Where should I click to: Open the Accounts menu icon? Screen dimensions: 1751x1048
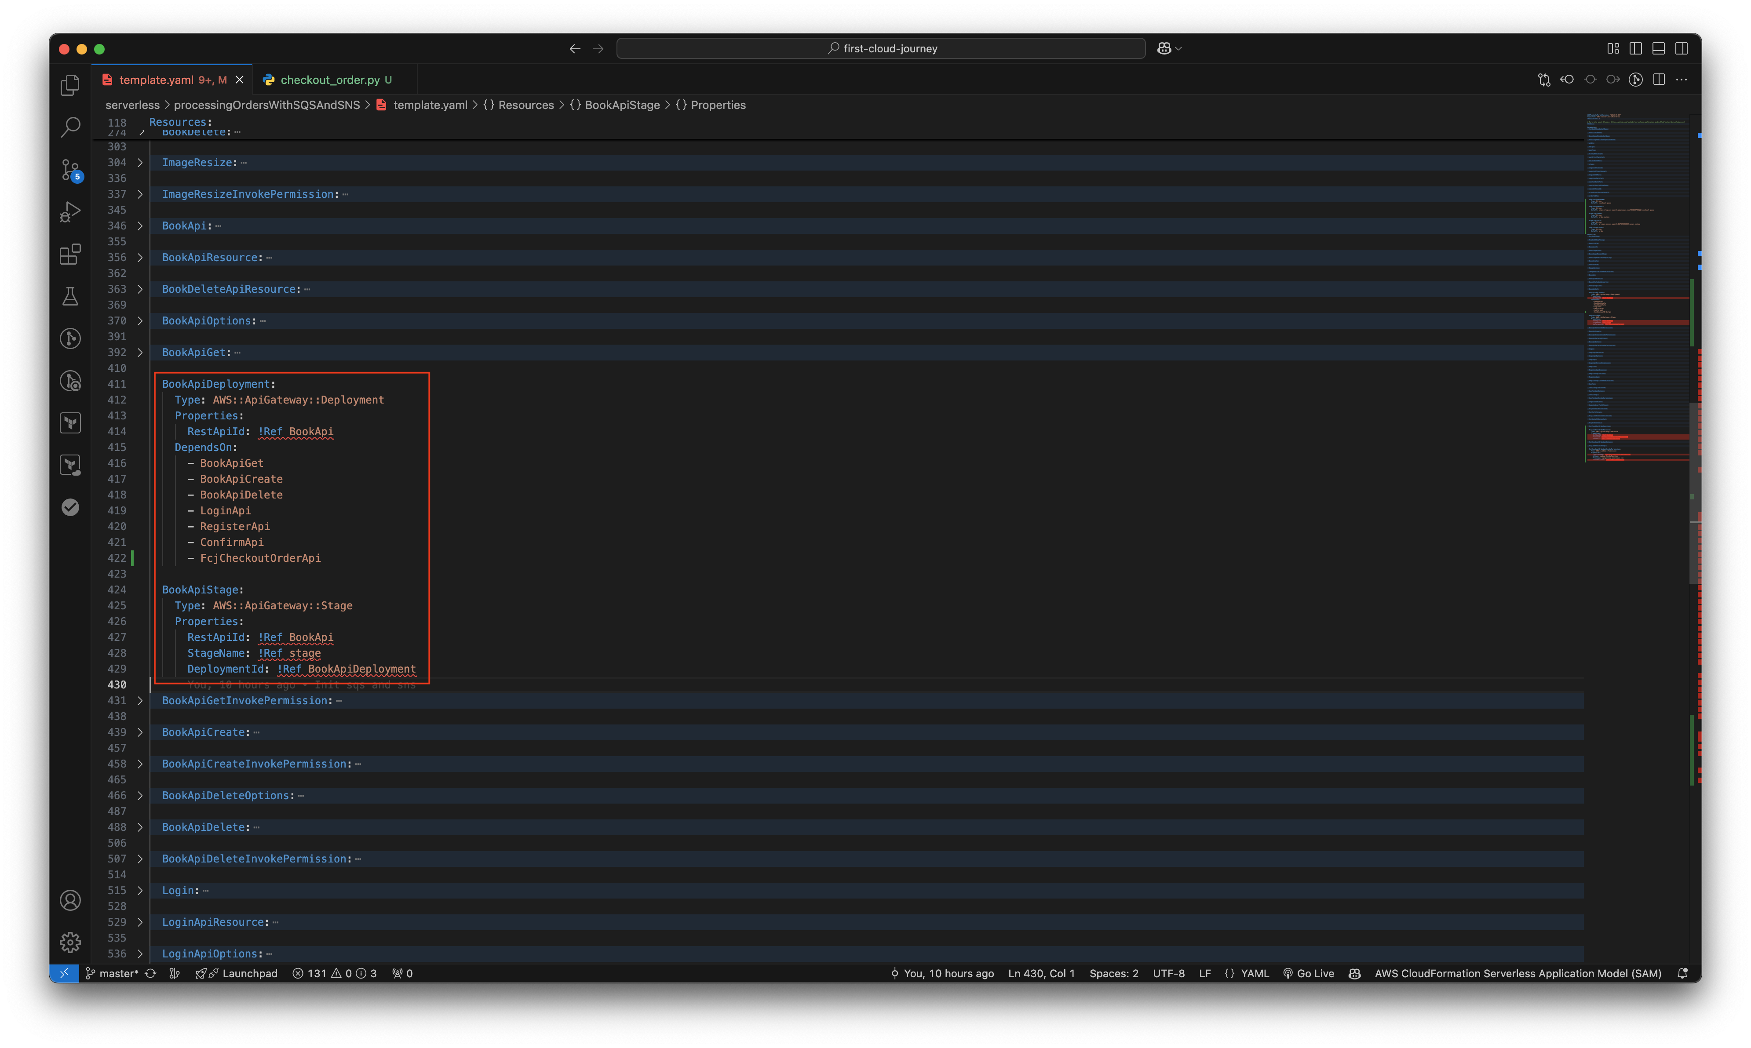(x=70, y=900)
